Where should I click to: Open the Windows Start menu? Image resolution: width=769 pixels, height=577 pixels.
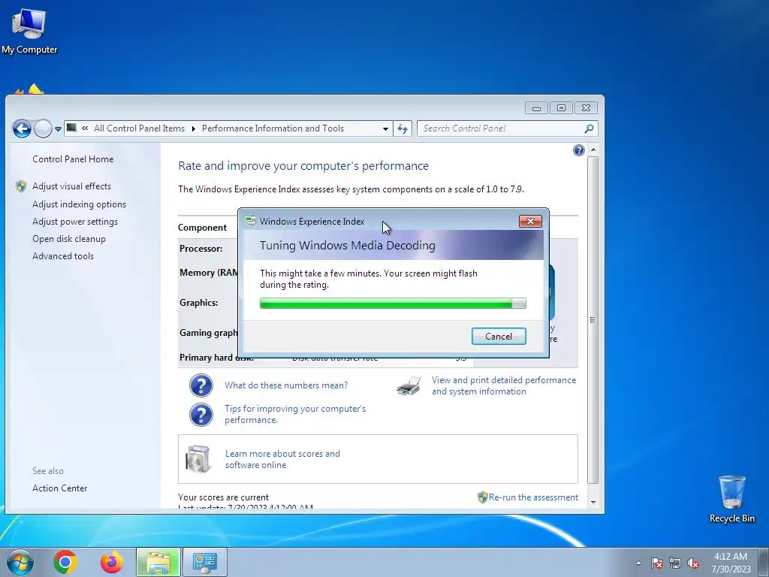point(20,562)
